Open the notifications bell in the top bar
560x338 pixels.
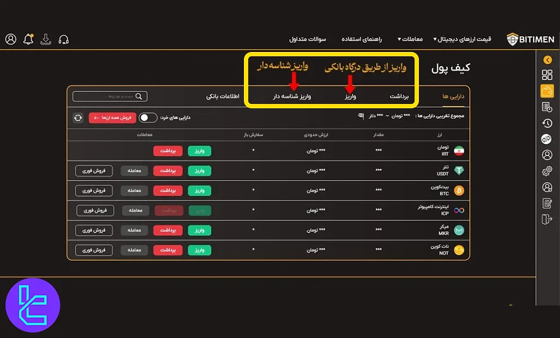(28, 39)
